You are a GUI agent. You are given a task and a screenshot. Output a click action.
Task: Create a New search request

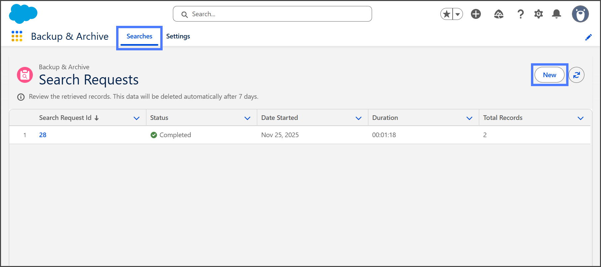pyautogui.click(x=549, y=75)
